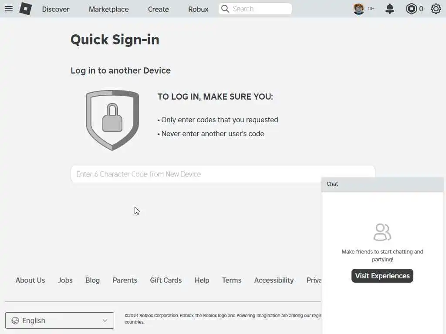This screenshot has height=334, width=446.
Task: Click the search magnifier icon
Action: tap(225, 9)
